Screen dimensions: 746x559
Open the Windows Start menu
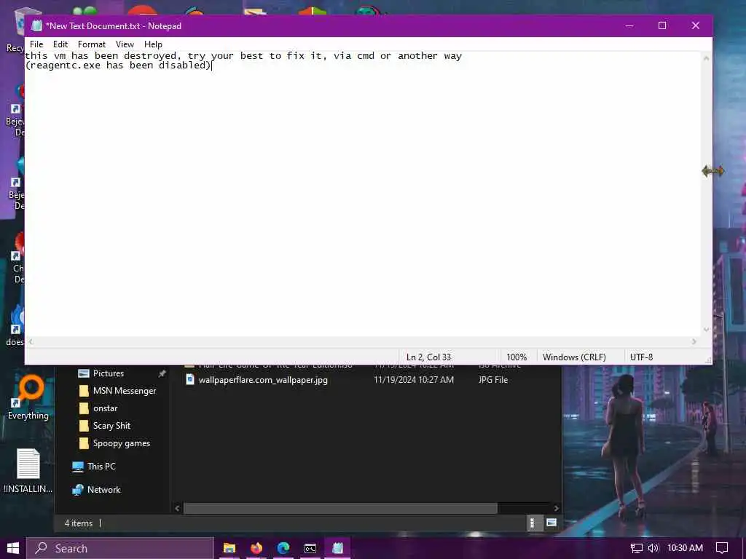pyautogui.click(x=13, y=548)
